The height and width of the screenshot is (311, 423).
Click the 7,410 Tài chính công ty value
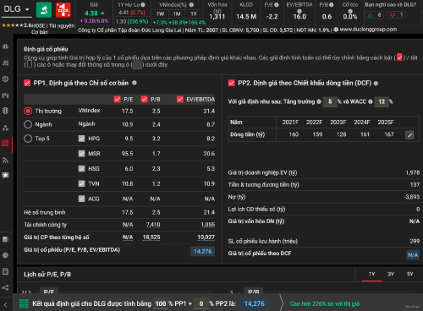(x=153, y=225)
